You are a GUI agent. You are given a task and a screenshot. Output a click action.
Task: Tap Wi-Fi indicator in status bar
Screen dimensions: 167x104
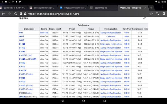(x=156, y=2)
